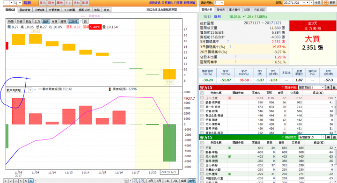Click the 瑞利 stock name link in summary
This screenshot has width=337, height=183.
[x=218, y=16]
